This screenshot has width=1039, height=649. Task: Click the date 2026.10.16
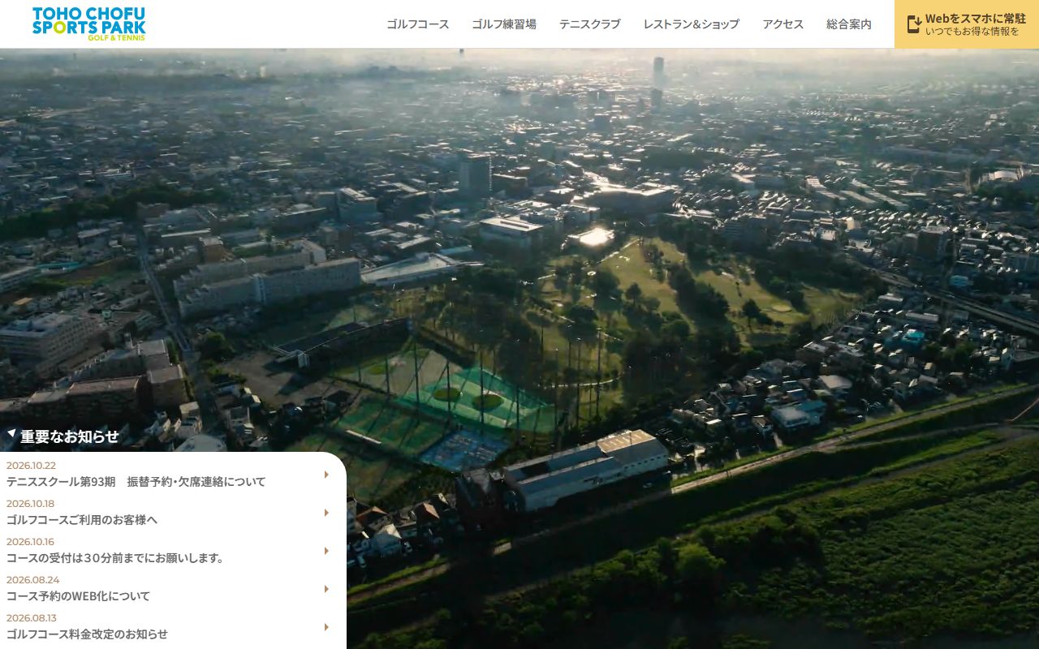click(x=30, y=542)
